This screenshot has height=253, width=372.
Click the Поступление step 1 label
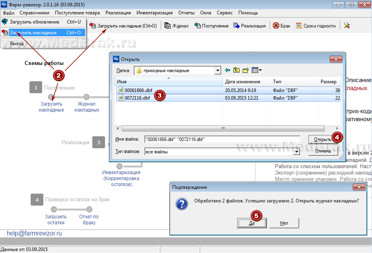(59, 88)
